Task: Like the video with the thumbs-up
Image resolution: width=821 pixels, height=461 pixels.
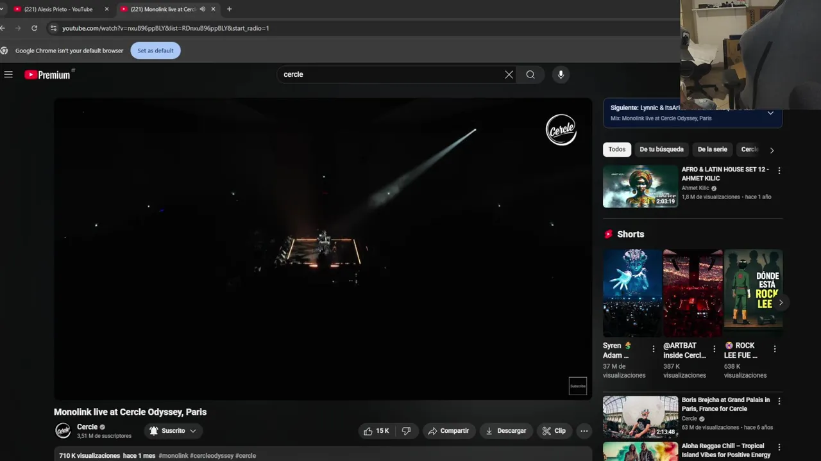Action: point(377,431)
